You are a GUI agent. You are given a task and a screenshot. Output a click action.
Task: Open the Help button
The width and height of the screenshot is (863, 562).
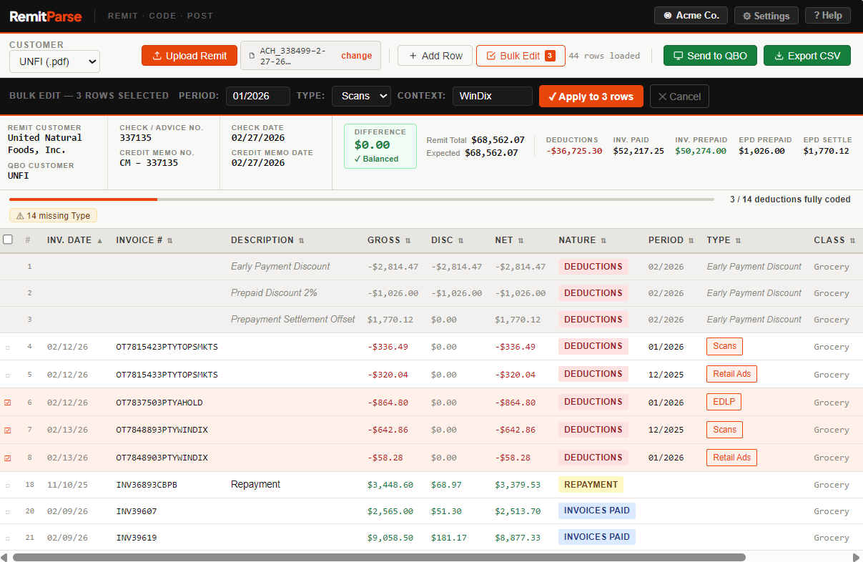(828, 16)
